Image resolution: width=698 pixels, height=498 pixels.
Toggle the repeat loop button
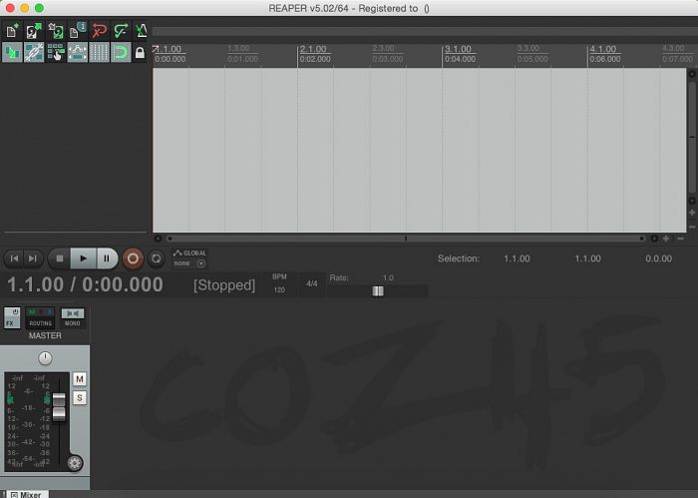(156, 258)
